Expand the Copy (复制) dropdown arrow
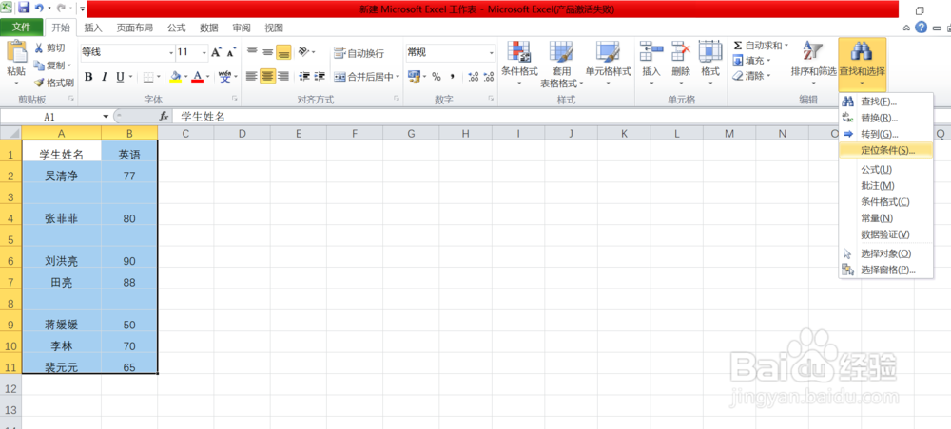This screenshot has width=951, height=429. tap(69, 65)
